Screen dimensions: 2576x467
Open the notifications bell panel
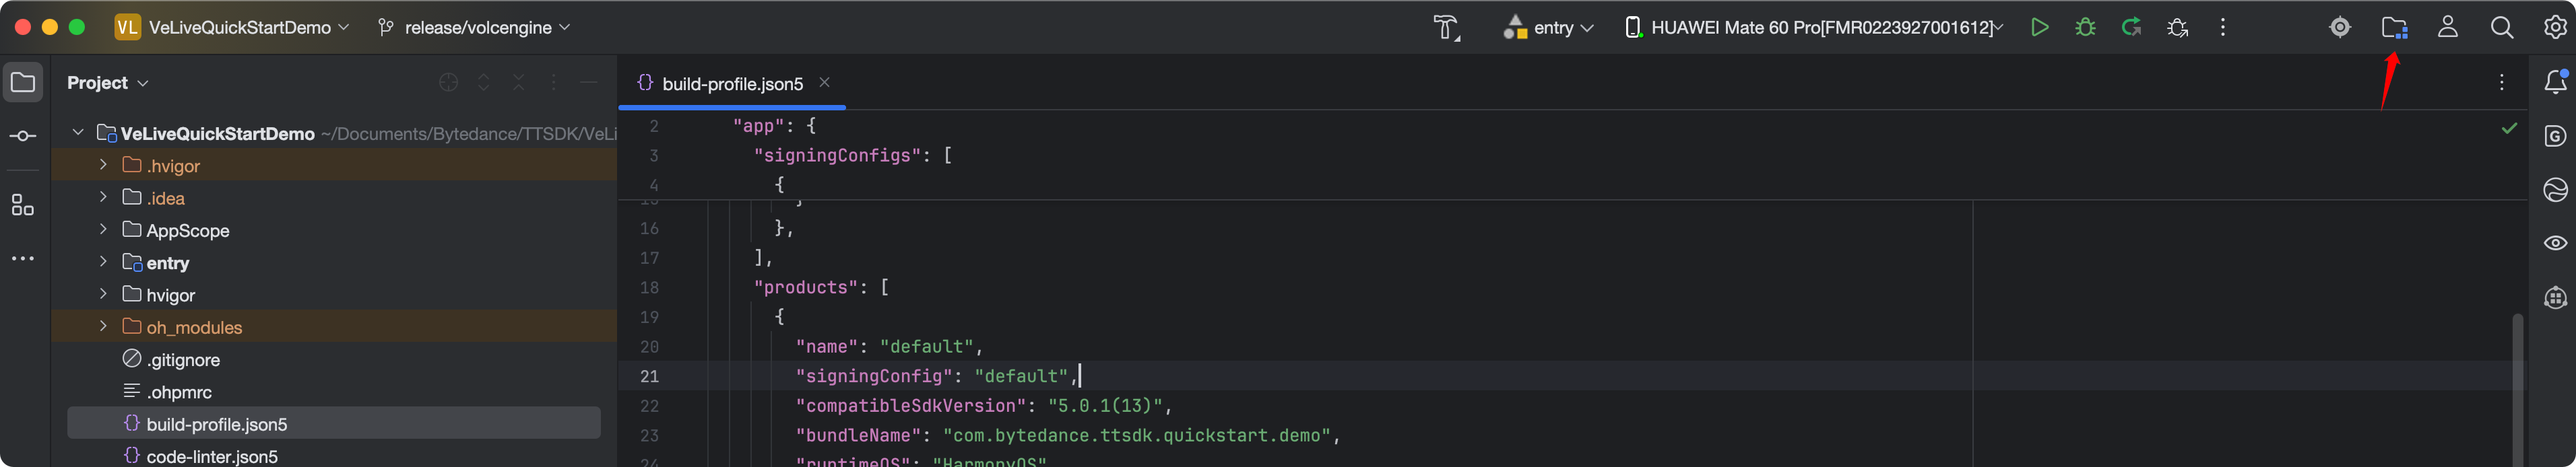[x=2555, y=82]
